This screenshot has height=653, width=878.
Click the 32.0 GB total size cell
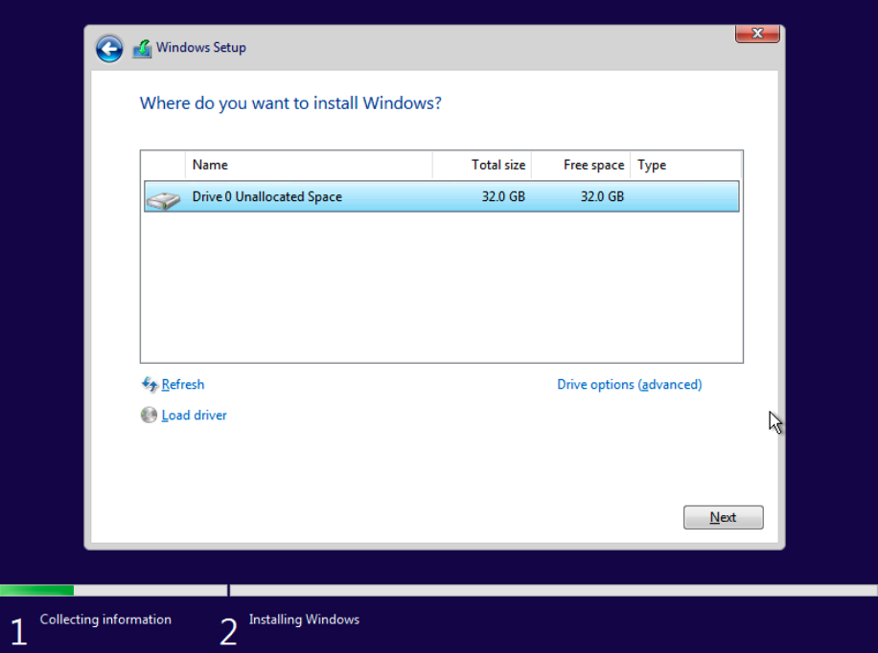pos(503,196)
